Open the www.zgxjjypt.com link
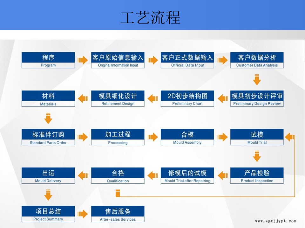The width and height of the screenshot is (305, 228). pos(275,221)
